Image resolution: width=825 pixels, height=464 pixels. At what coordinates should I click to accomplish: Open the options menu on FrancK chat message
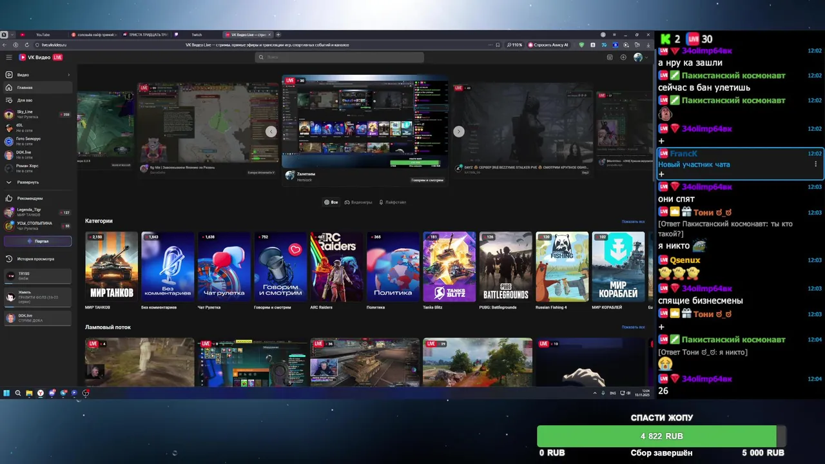coord(815,164)
